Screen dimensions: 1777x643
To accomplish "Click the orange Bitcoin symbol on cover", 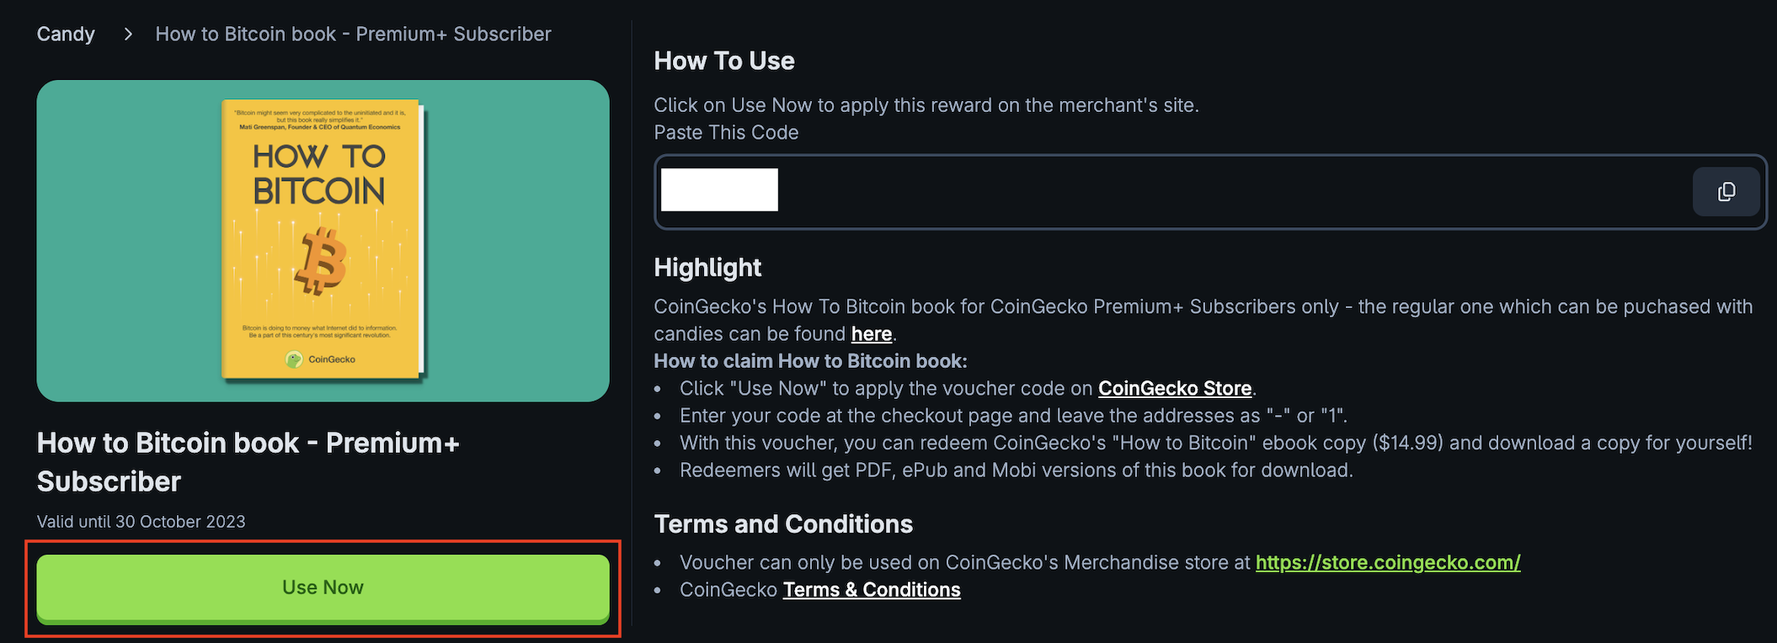I will (320, 261).
